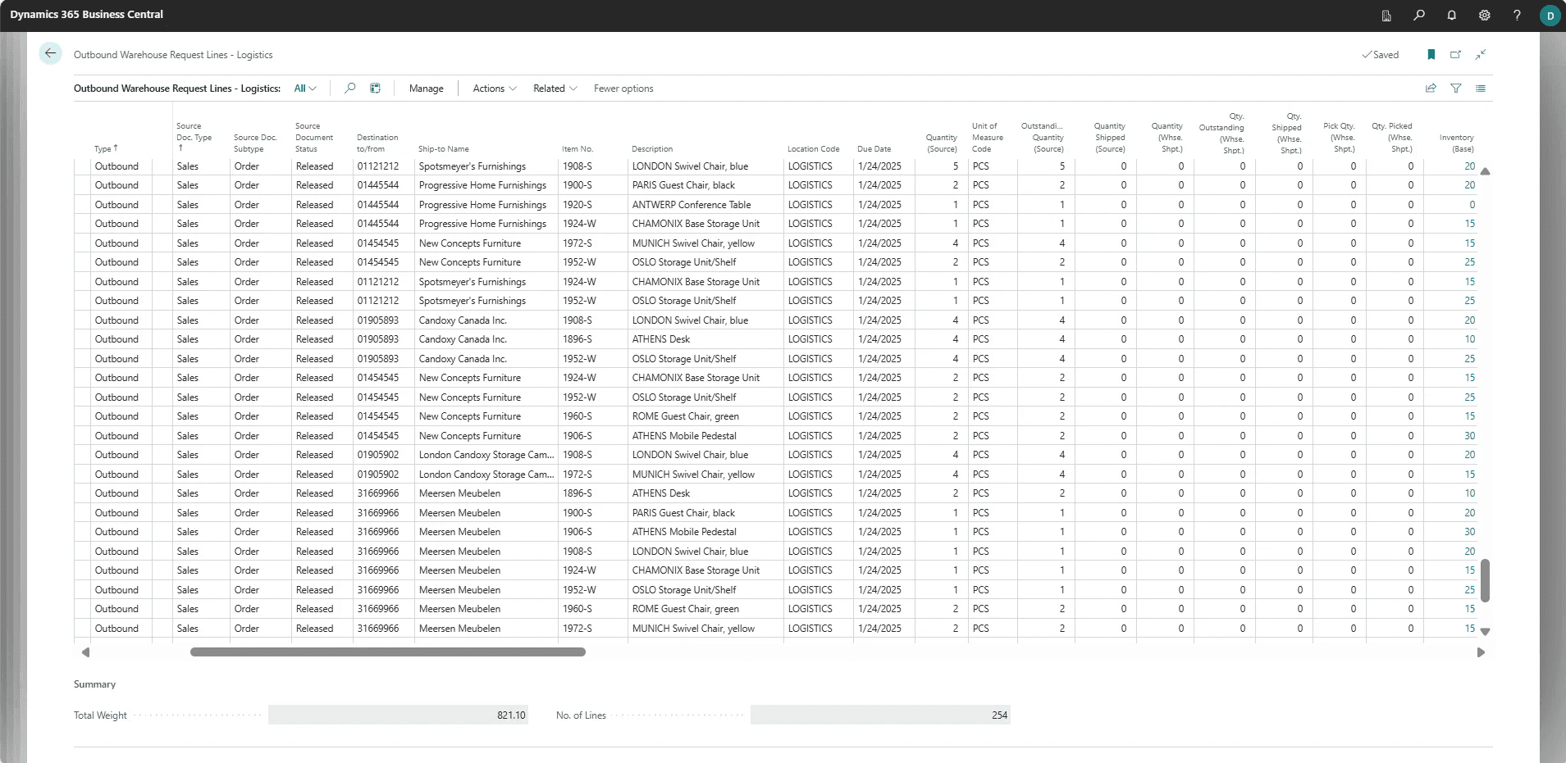Click the horizontal scrollbar thumb
This screenshot has width=1566, height=763.
coord(388,652)
